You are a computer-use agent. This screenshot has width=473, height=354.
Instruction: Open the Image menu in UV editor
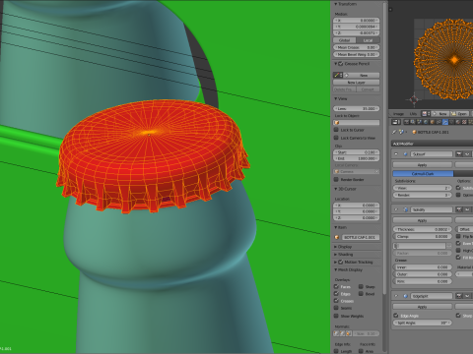coord(399,114)
